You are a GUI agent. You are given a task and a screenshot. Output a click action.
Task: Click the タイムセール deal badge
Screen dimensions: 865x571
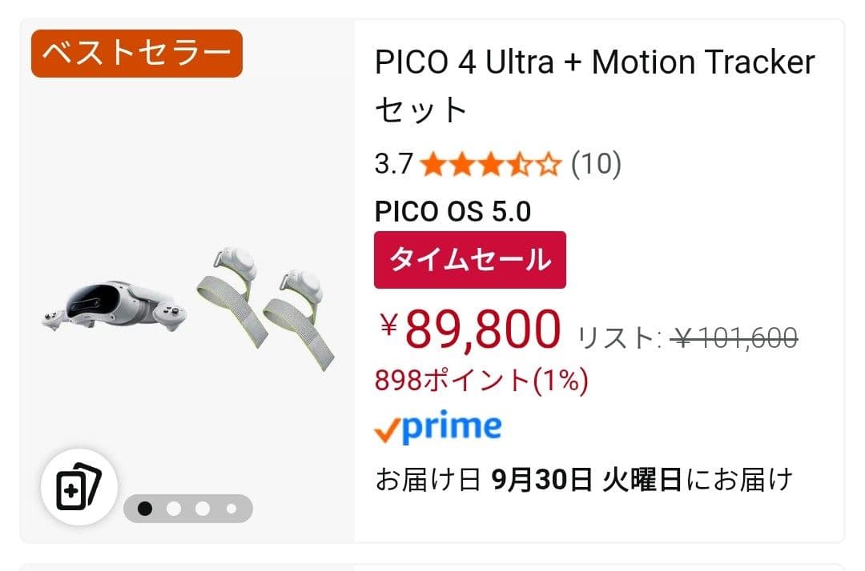coord(469,259)
